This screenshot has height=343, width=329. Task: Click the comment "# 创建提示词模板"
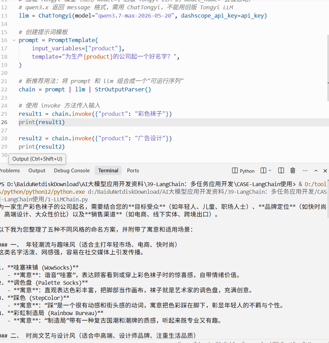[x=43, y=32]
